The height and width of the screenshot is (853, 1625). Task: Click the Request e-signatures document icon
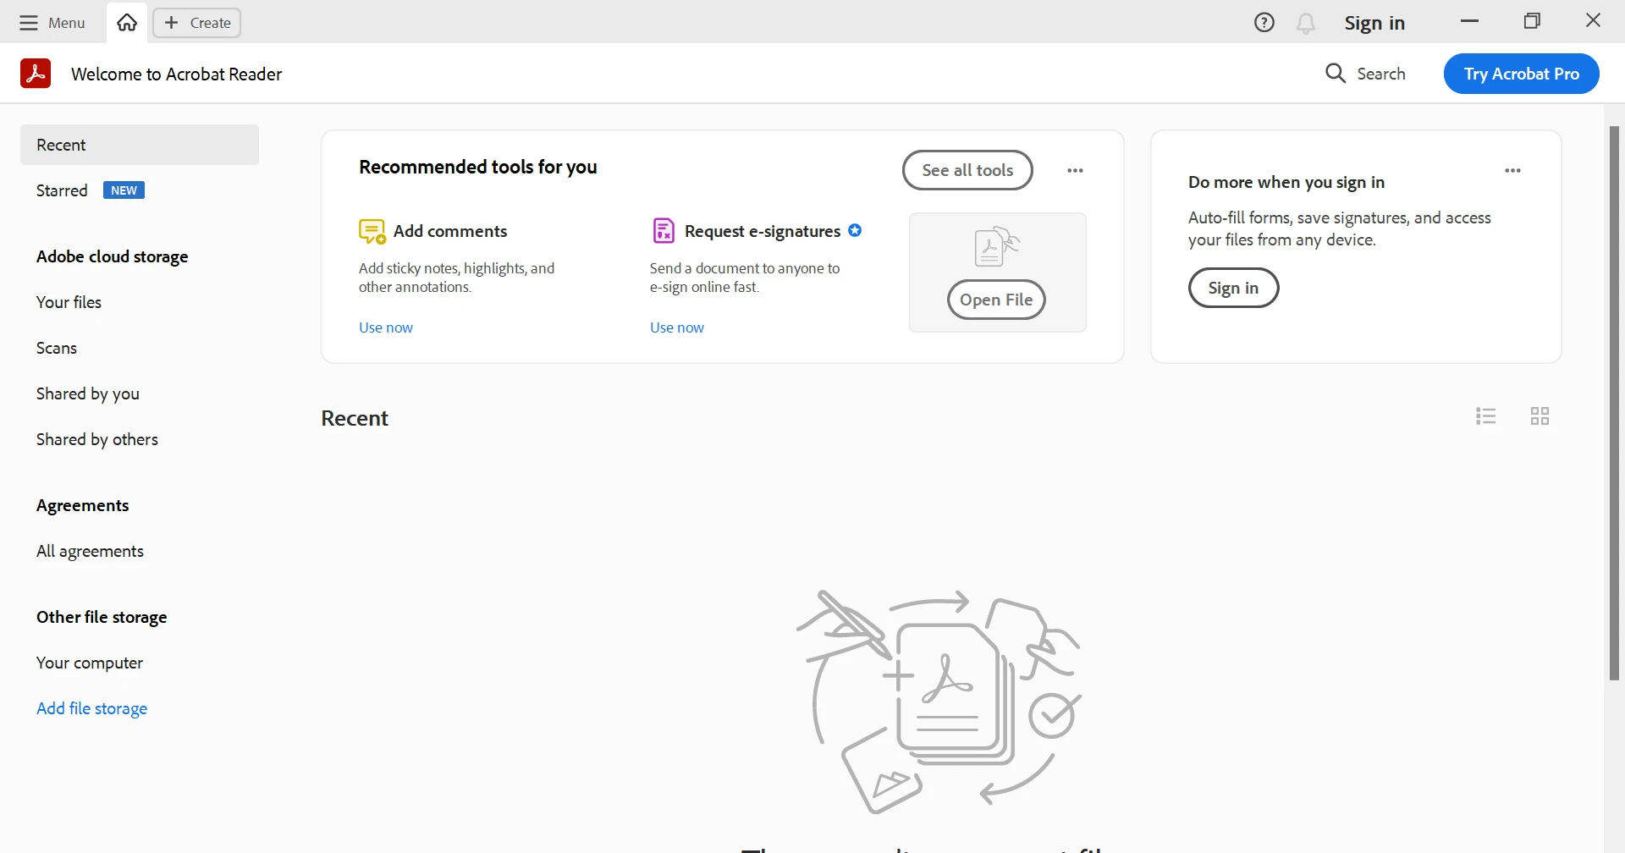[664, 230]
